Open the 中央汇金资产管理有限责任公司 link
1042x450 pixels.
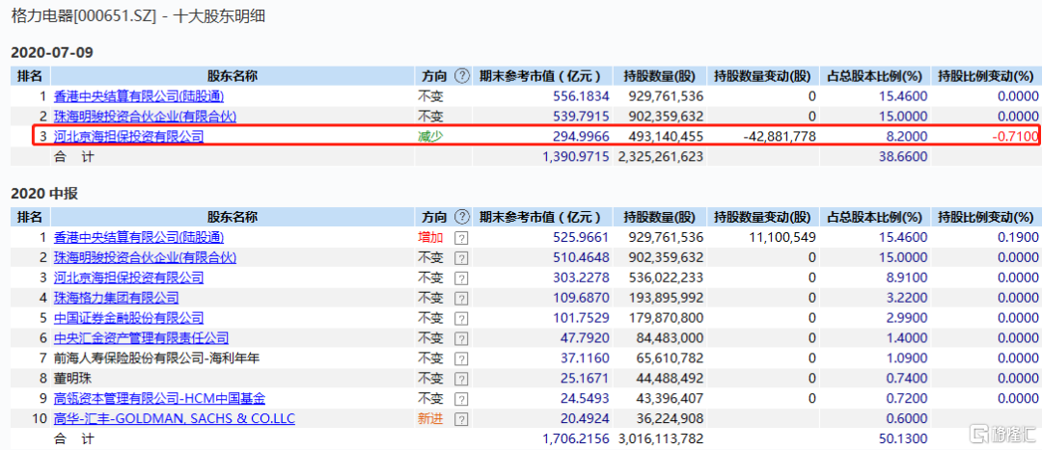(x=141, y=338)
